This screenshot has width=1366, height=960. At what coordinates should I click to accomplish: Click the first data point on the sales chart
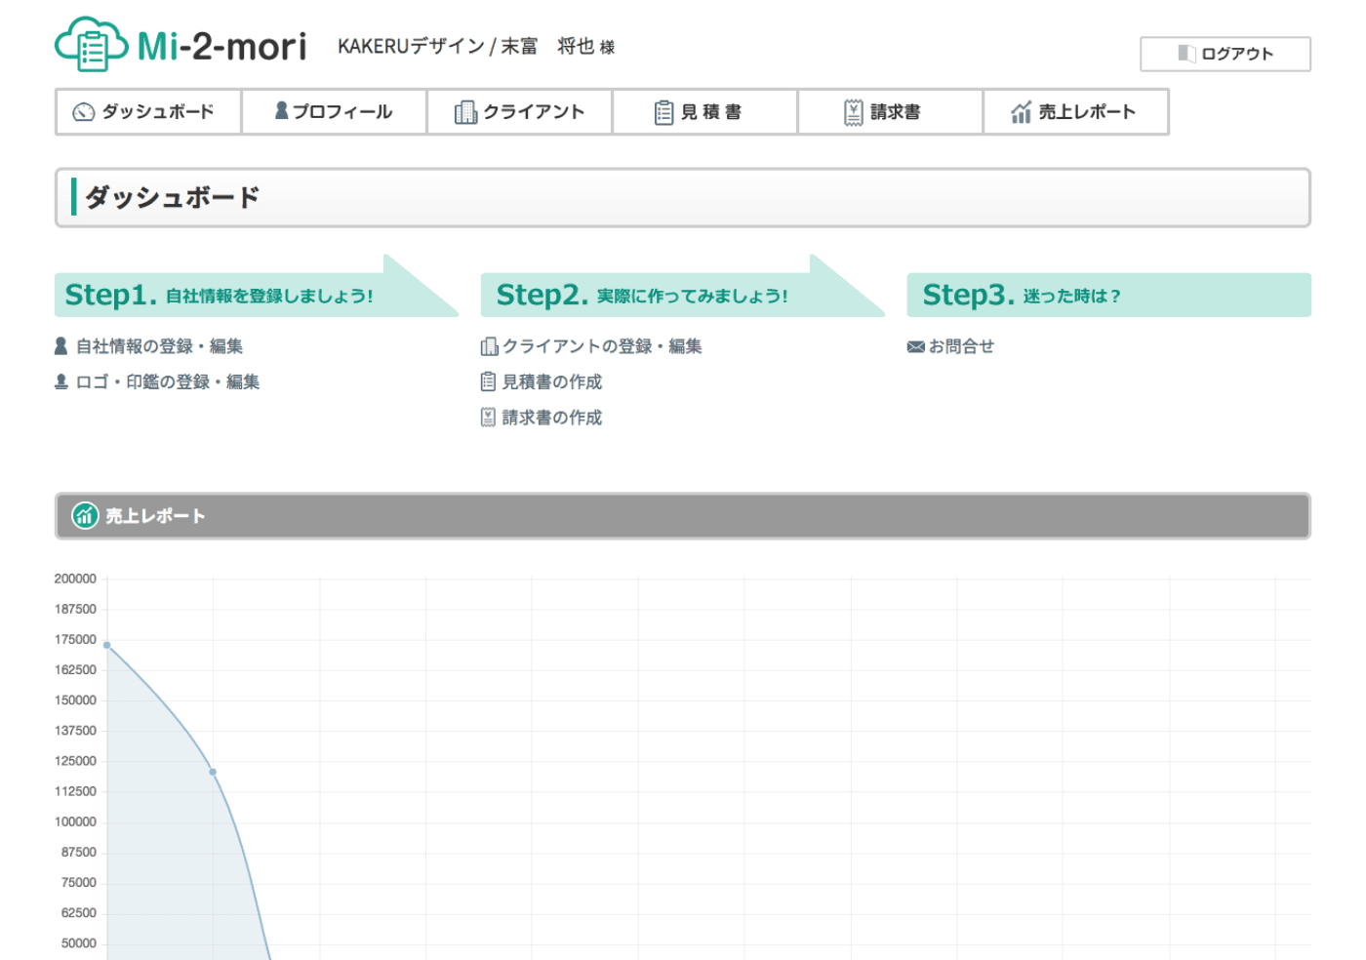point(107,645)
